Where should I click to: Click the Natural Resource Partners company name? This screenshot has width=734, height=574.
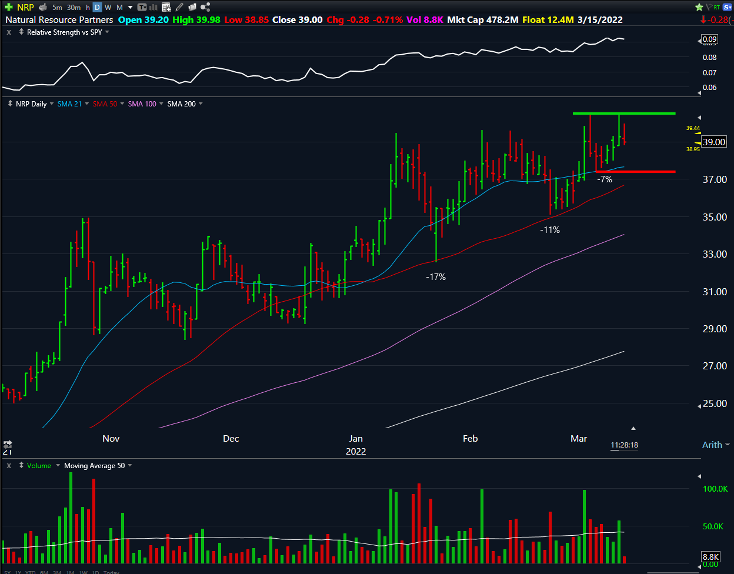click(59, 19)
